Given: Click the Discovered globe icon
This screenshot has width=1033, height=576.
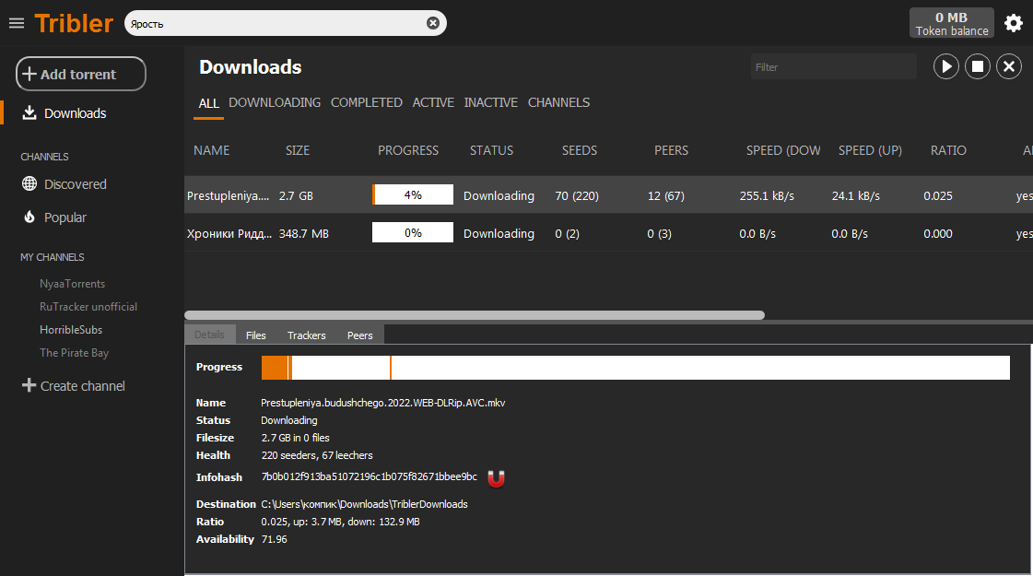Looking at the screenshot, I should click(29, 184).
